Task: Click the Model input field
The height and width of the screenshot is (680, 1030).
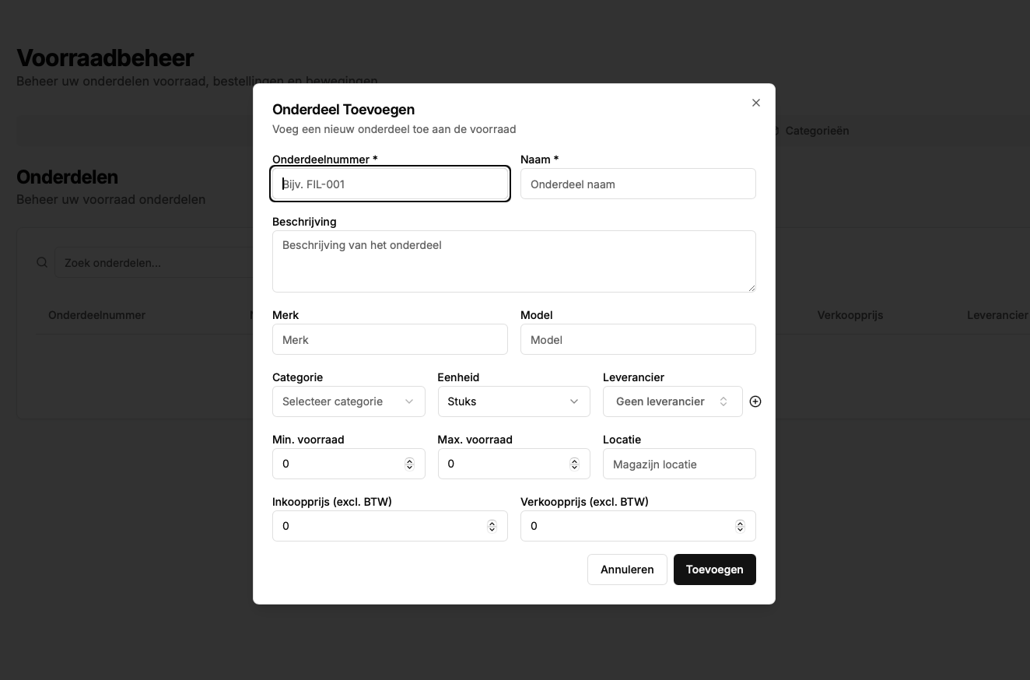Action: pyautogui.click(x=637, y=340)
